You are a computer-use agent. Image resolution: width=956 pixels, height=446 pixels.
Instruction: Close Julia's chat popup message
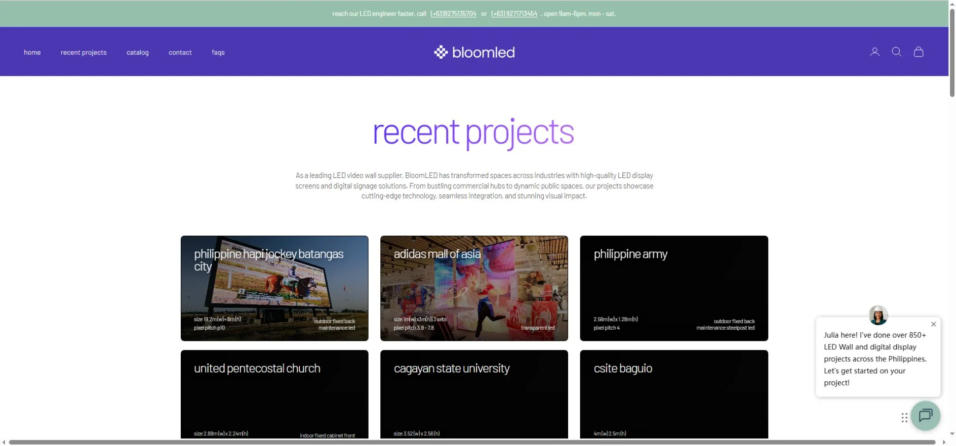coord(933,324)
